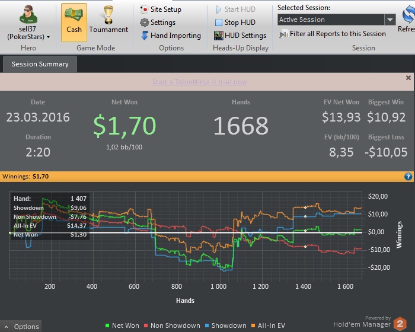The height and width of the screenshot is (332, 415).
Task: Click the 1,02 bb/100 winrate text
Action: [124, 147]
